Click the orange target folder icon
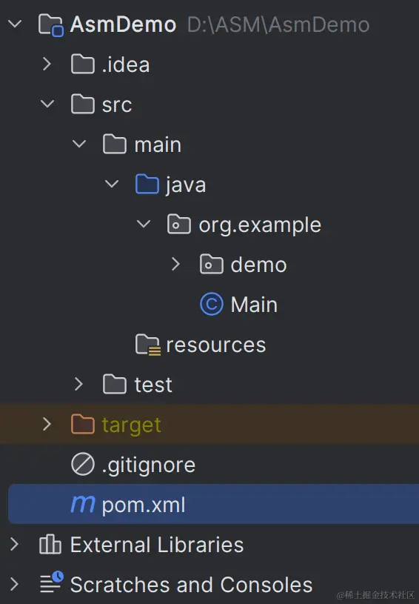The width and height of the screenshot is (419, 604). point(83,425)
